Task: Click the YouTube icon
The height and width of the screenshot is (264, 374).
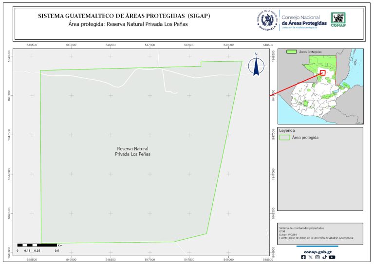Action: tap(332, 257)
